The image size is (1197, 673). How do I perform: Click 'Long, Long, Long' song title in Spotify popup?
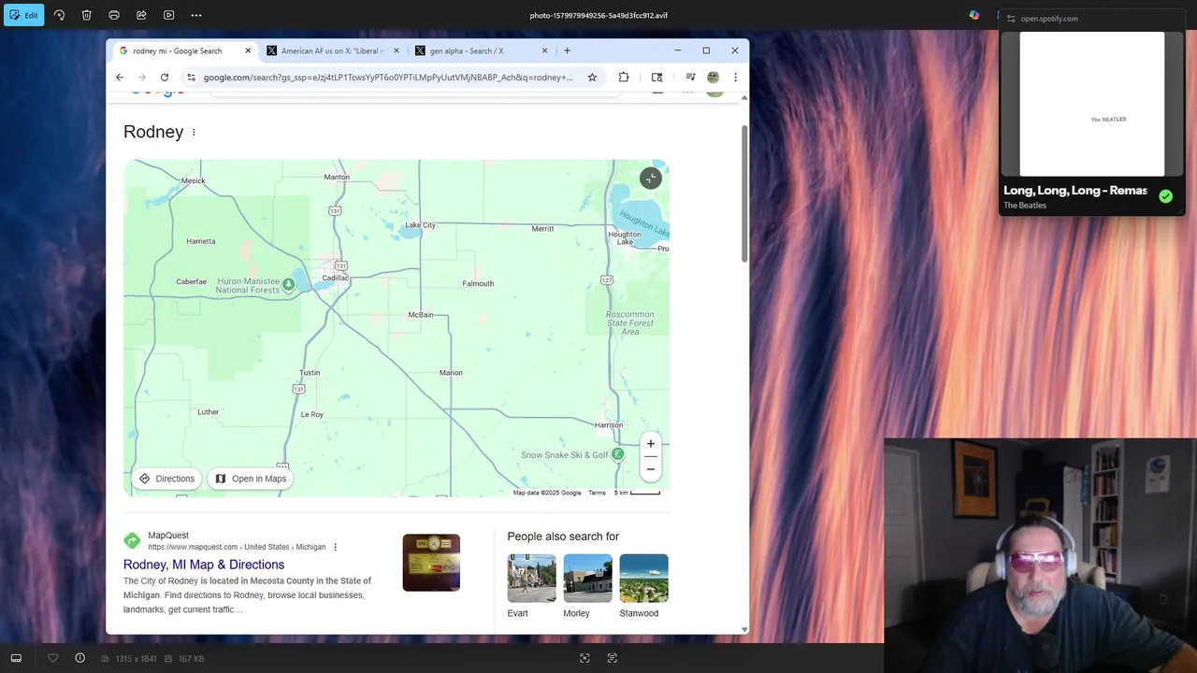tap(1075, 191)
